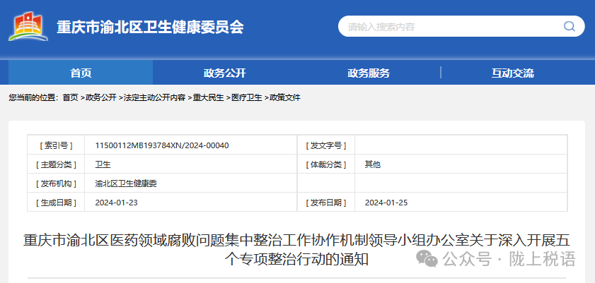Click the 2024-01-23 creation date
The width and height of the screenshot is (595, 283).
117,203
